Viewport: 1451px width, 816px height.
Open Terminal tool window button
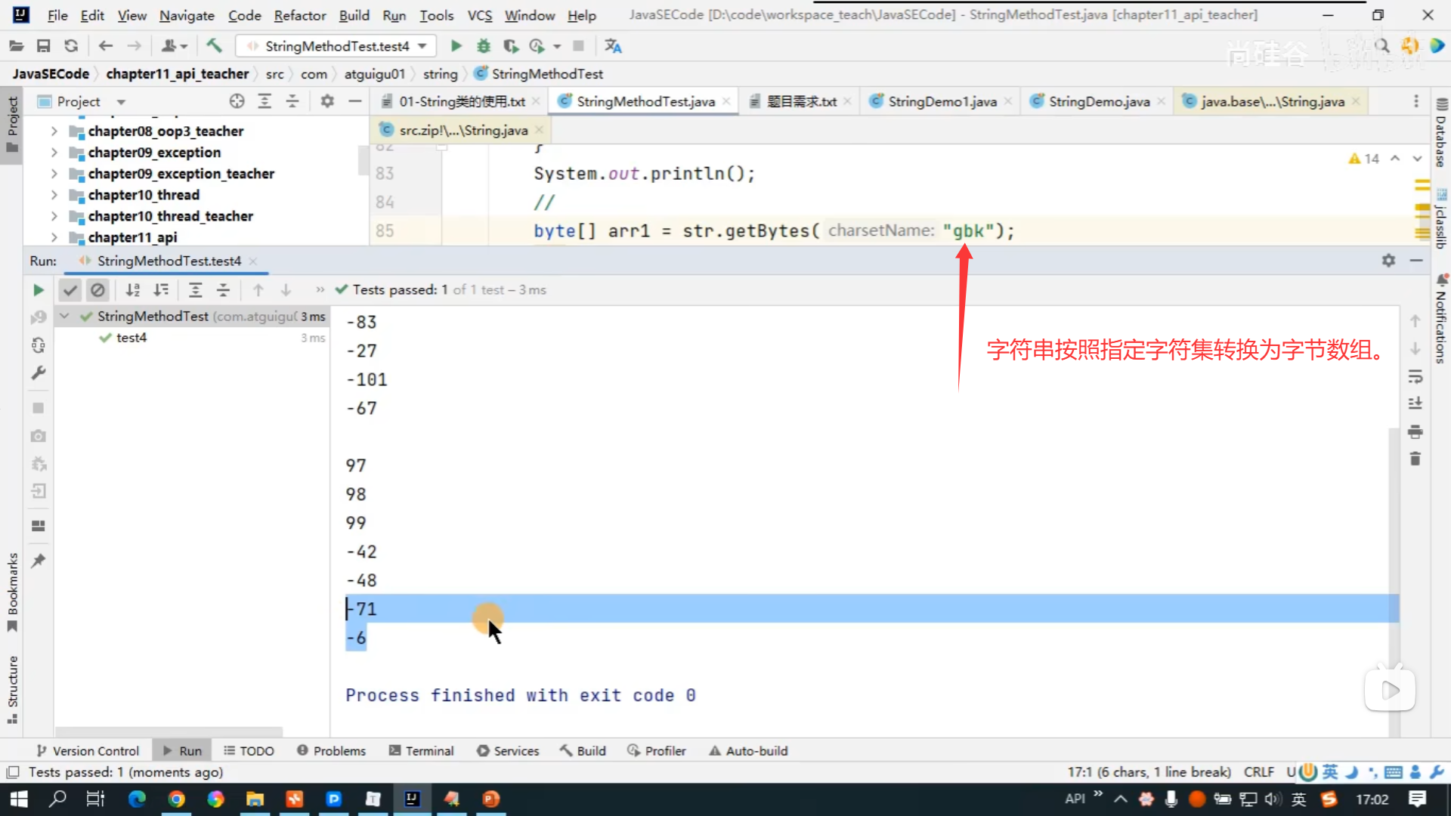pos(421,751)
